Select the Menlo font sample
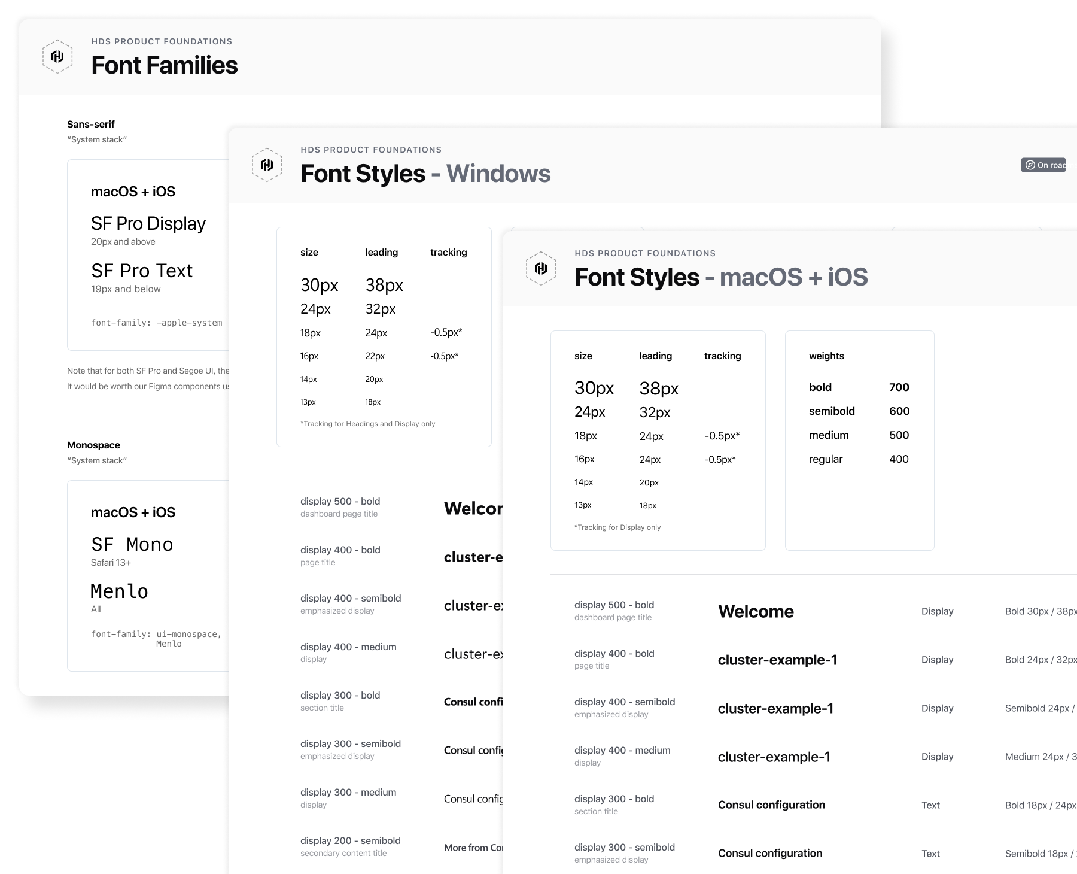The height and width of the screenshot is (874, 1077). [119, 591]
